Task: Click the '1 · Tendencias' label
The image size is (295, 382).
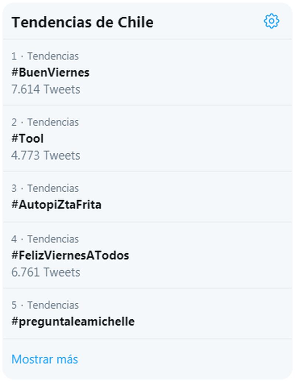Action: coord(45,56)
